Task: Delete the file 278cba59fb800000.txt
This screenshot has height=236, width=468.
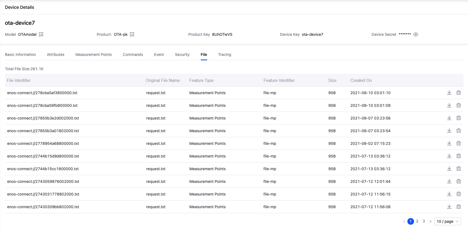Action: (x=459, y=105)
